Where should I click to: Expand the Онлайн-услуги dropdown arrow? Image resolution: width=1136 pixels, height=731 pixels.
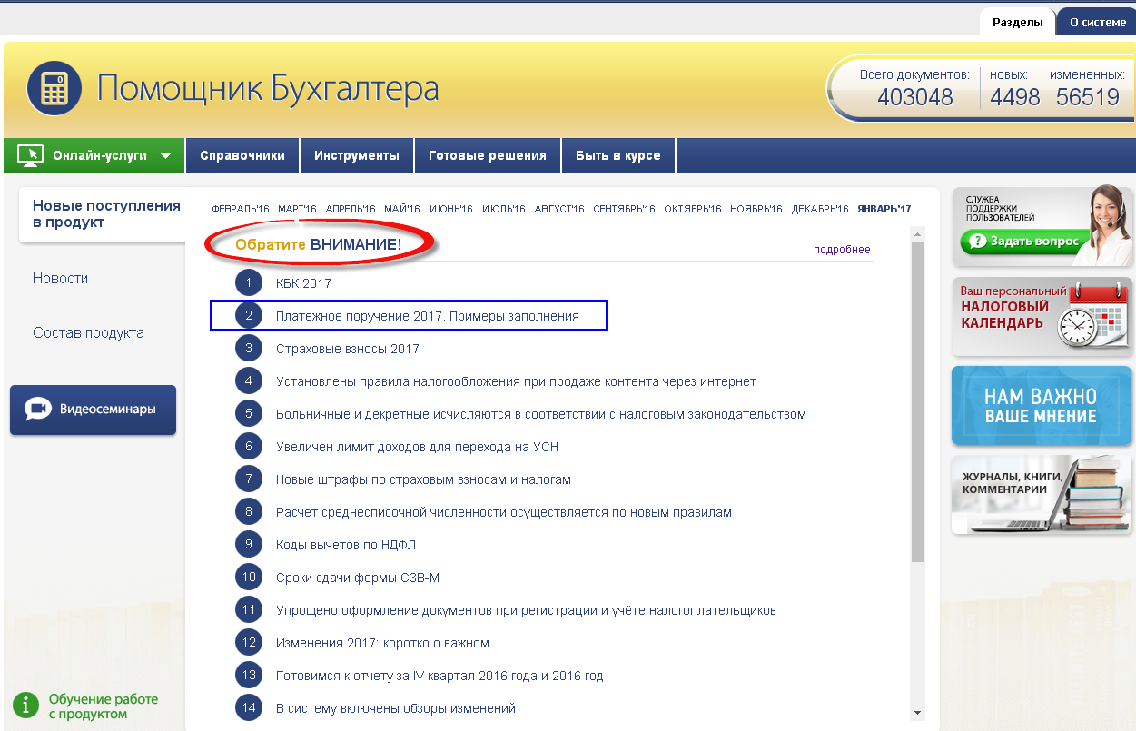tap(165, 155)
